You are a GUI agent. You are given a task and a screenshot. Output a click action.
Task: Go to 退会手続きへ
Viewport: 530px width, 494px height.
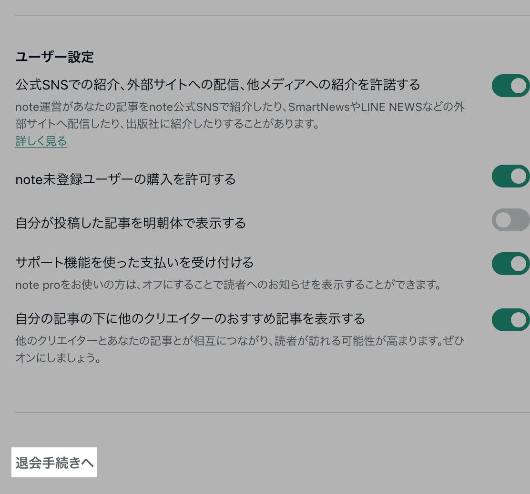click(54, 463)
